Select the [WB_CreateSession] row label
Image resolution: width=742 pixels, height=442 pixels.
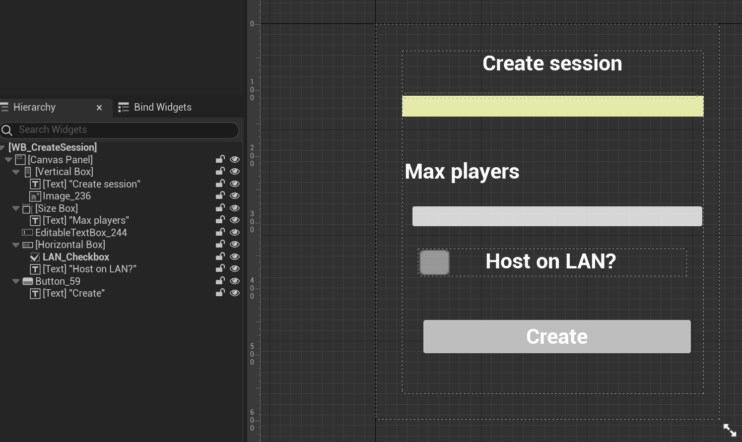53,147
